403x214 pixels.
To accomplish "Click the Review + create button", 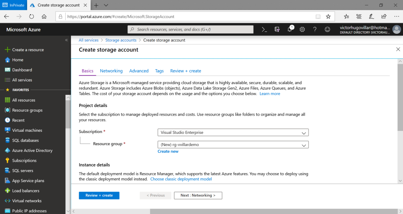I will 99,195.
